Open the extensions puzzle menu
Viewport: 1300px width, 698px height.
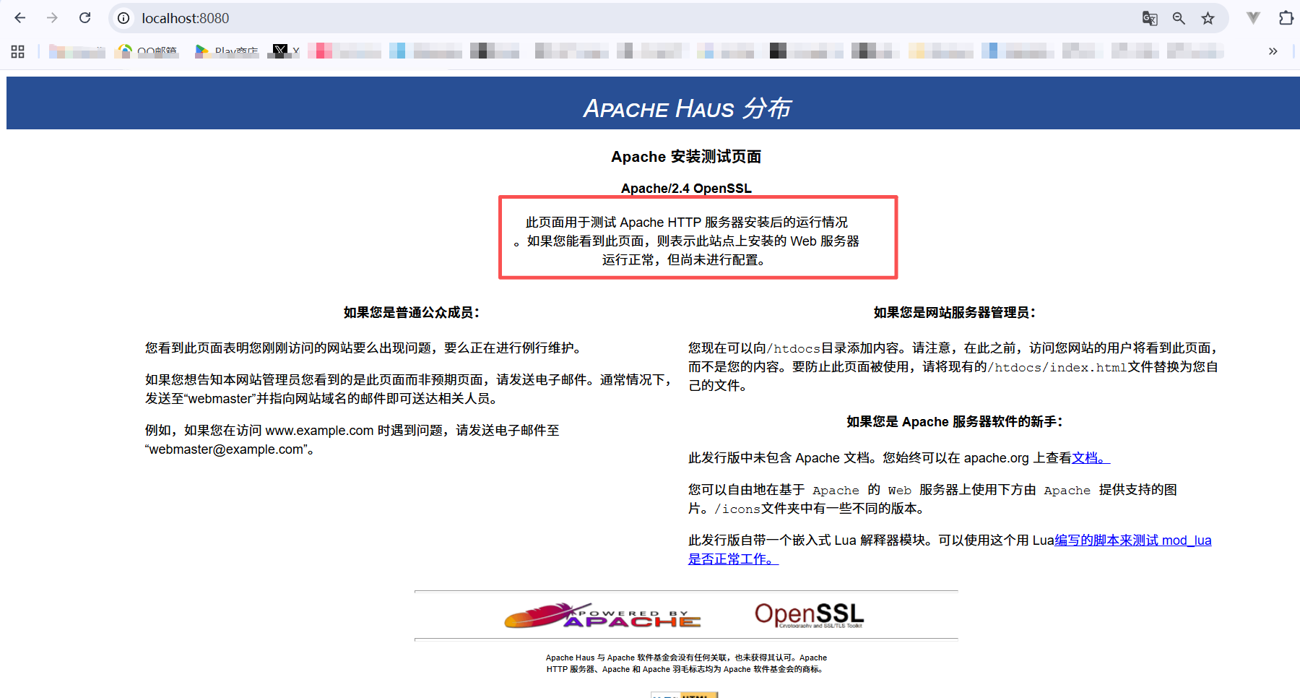[1286, 18]
